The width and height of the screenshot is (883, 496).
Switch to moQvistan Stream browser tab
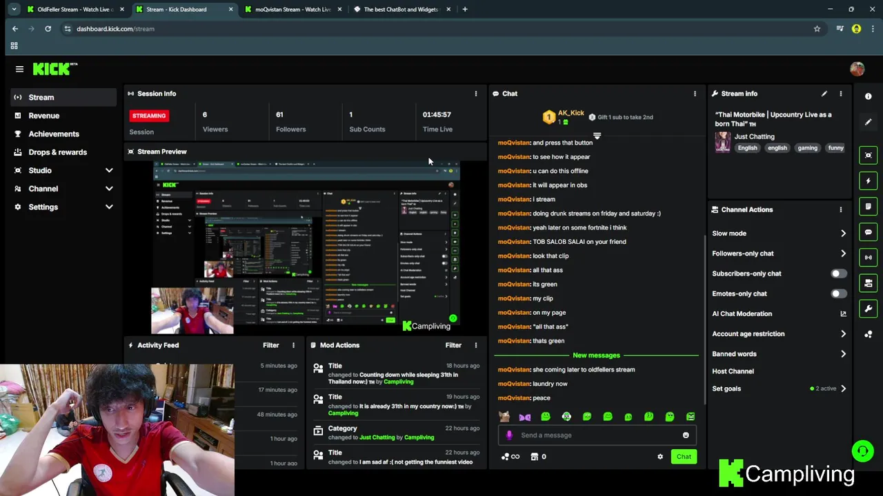(x=292, y=10)
